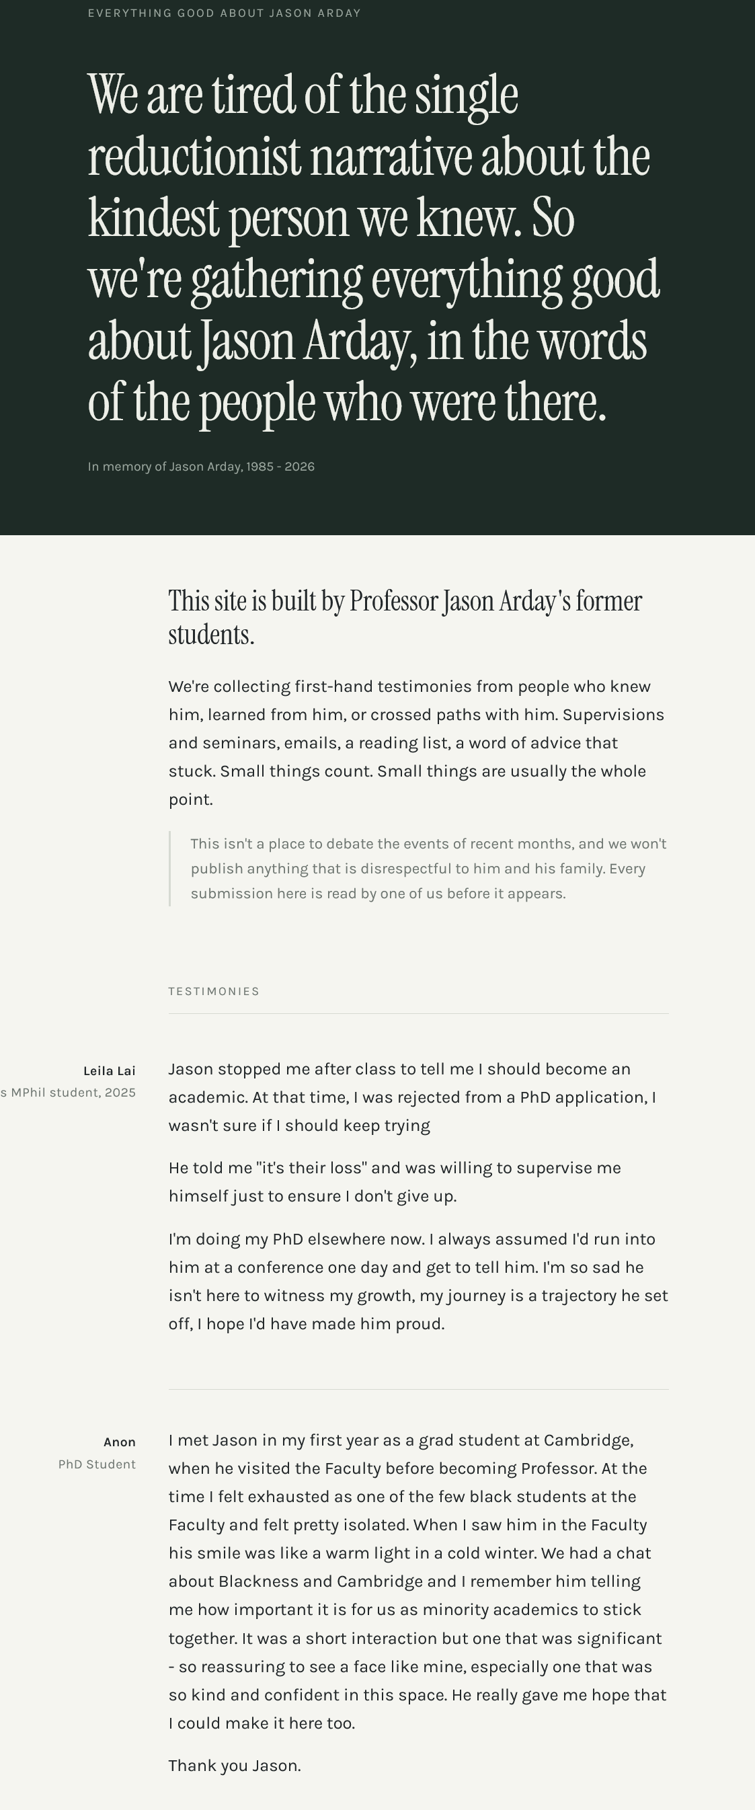Click the paragraph 'I'm doing my PhD elsewhere now'

pyautogui.click(x=418, y=1281)
